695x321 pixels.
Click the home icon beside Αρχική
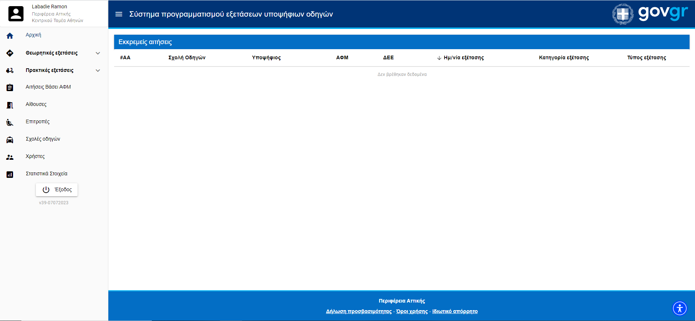tap(10, 35)
